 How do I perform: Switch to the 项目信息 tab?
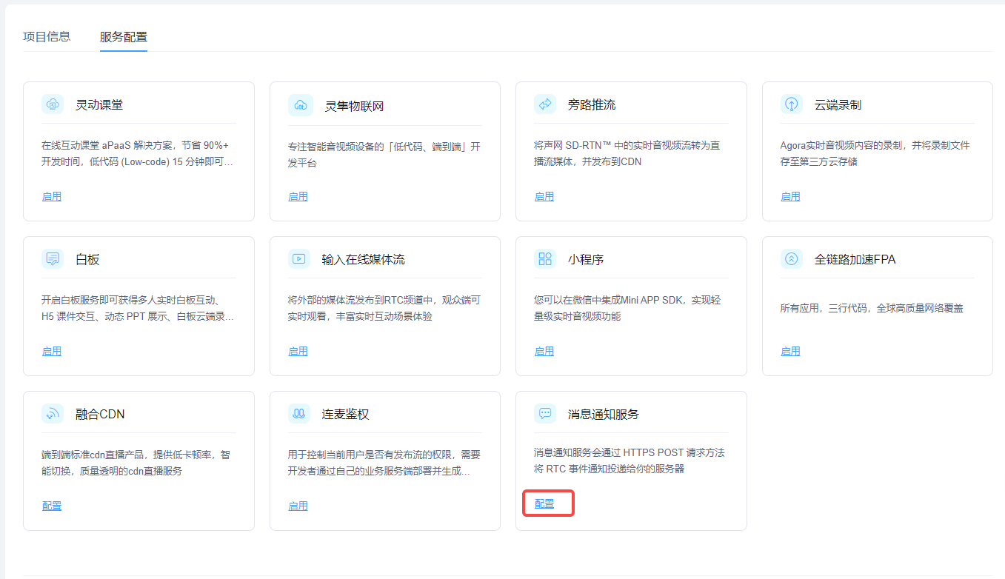tap(47, 36)
